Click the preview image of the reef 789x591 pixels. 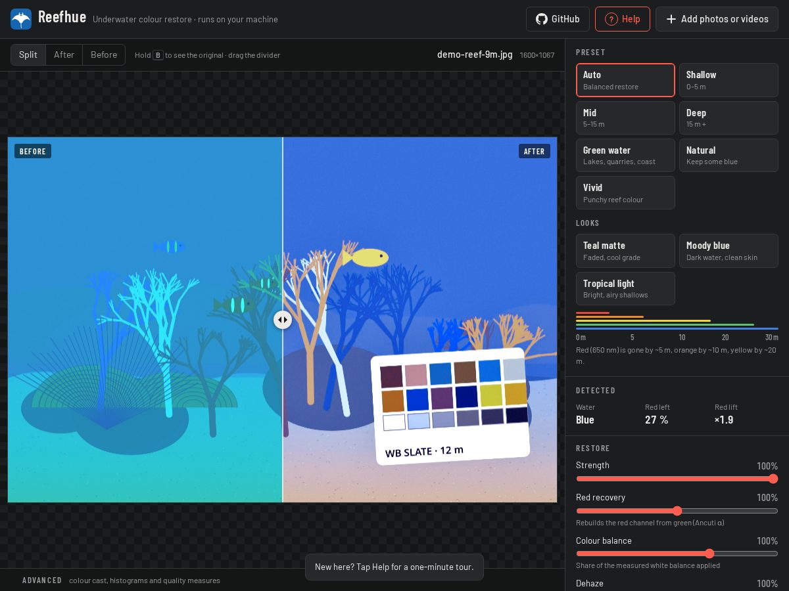point(283,320)
